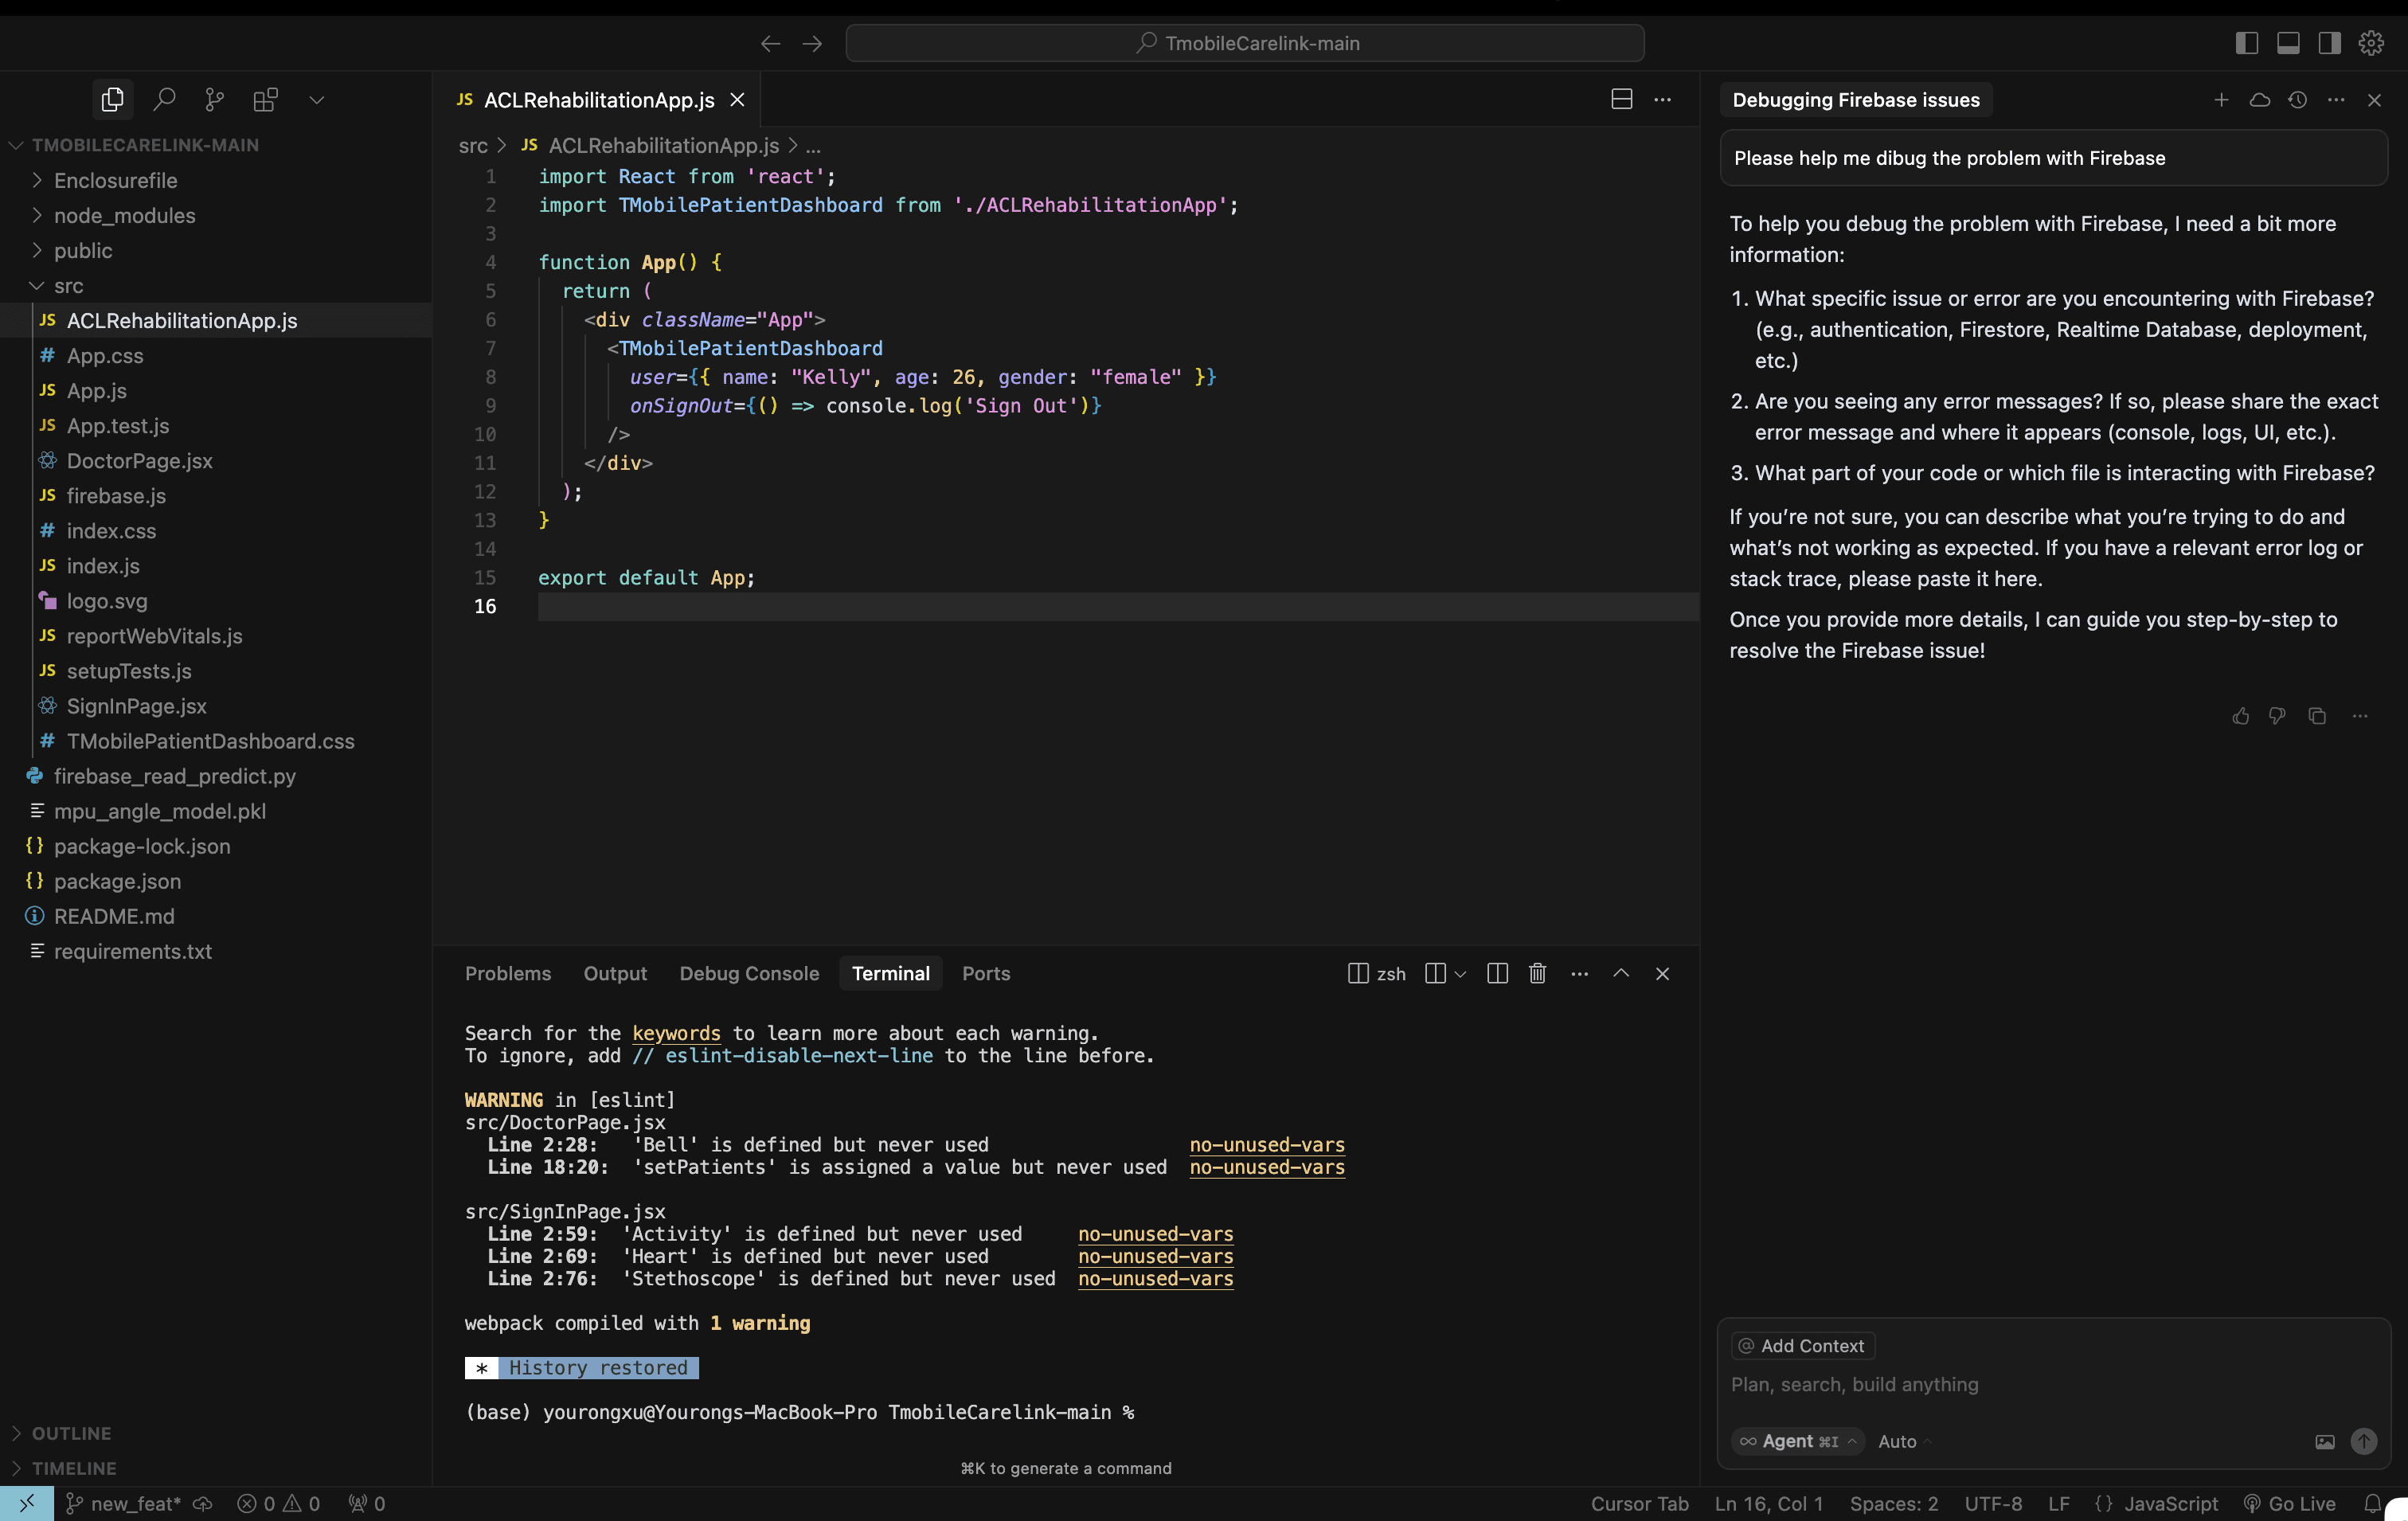
Task: Expand the OUTLINE section
Action: tap(71, 1433)
